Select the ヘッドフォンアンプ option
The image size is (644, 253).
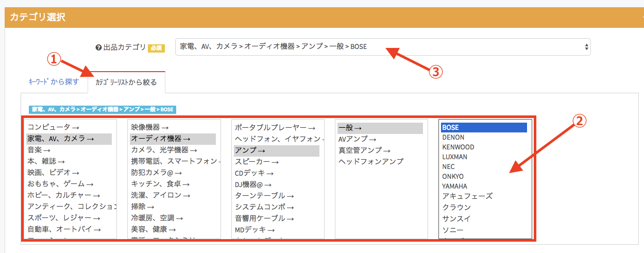(x=371, y=161)
